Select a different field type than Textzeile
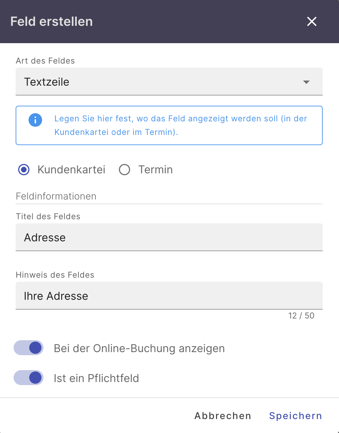Viewport: 339px width, 433px height. [x=169, y=82]
